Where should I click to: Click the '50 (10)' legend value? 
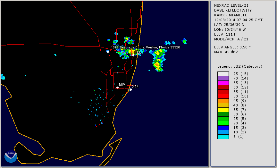point(240,96)
